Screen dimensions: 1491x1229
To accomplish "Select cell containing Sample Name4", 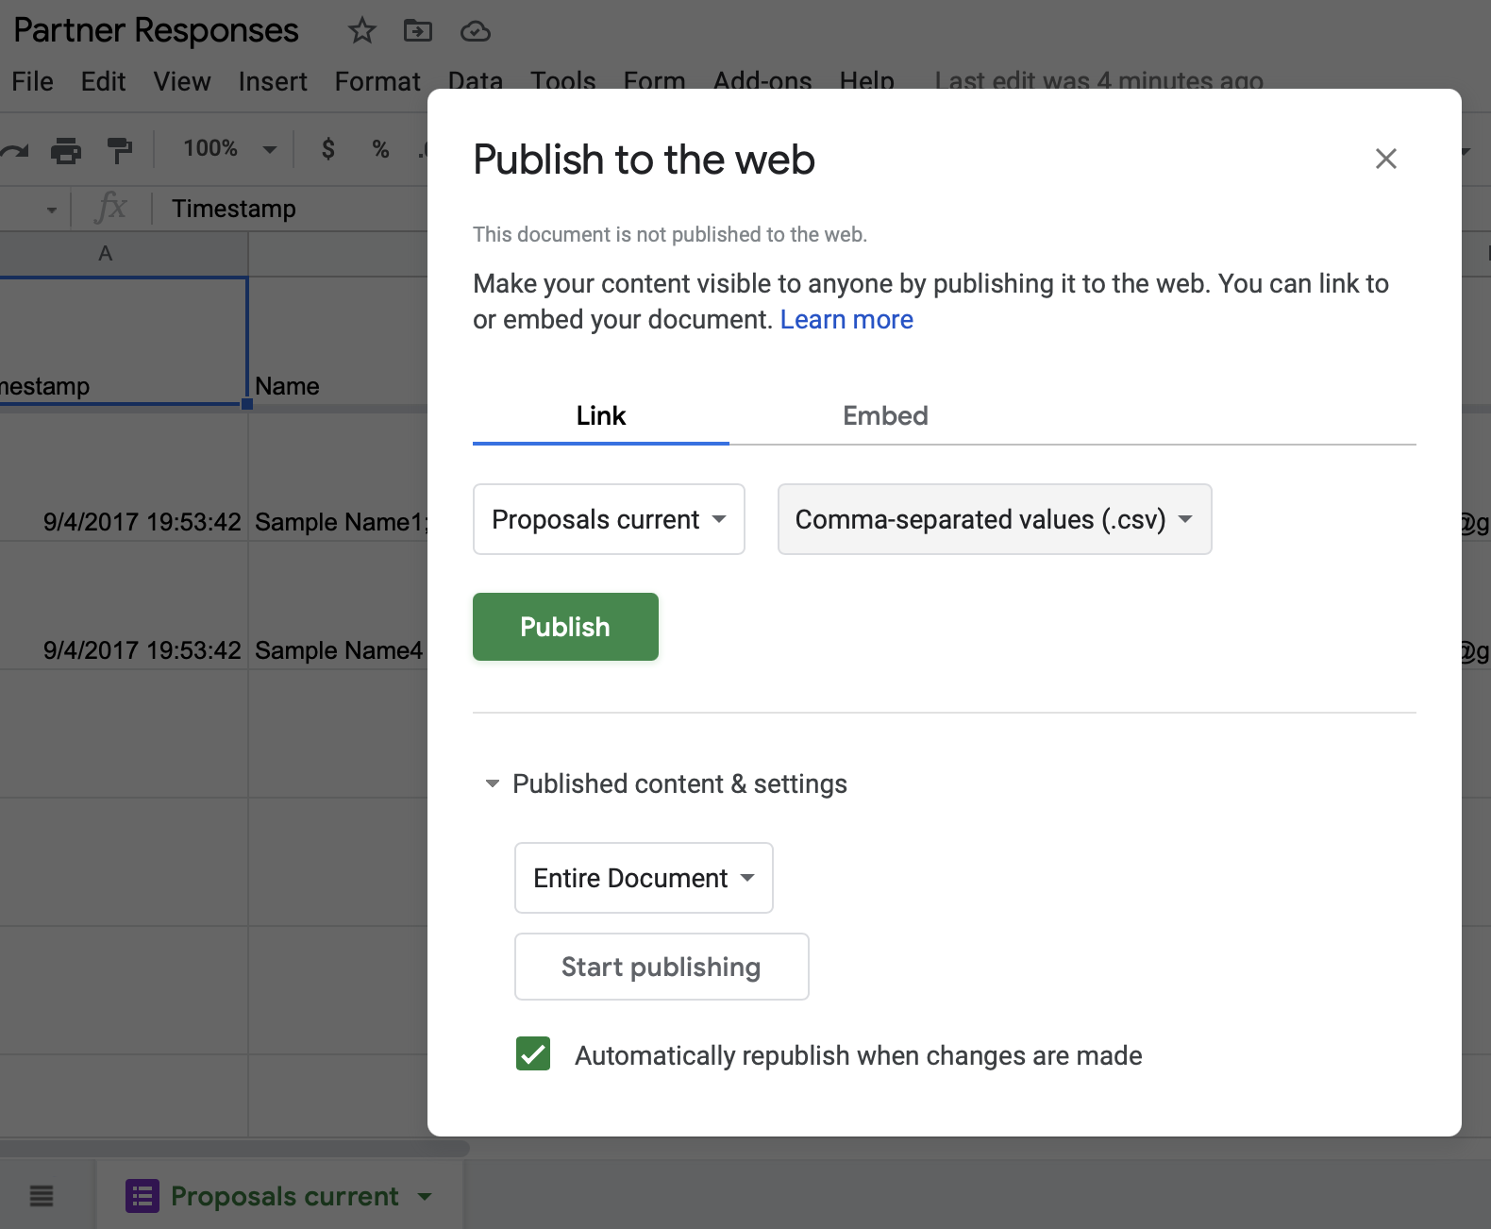I will point(338,605).
